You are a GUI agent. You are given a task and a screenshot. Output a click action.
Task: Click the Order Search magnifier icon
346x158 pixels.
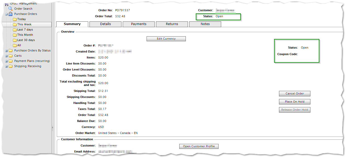point(10,9)
